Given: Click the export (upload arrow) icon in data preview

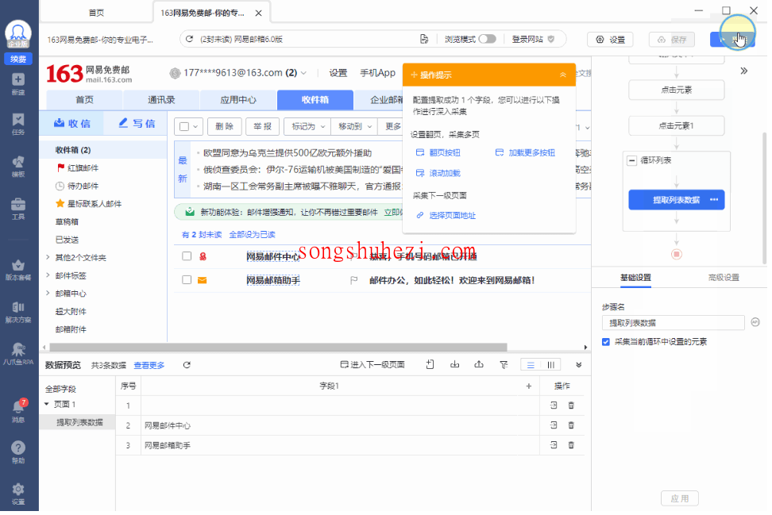Looking at the screenshot, I should click(x=479, y=364).
